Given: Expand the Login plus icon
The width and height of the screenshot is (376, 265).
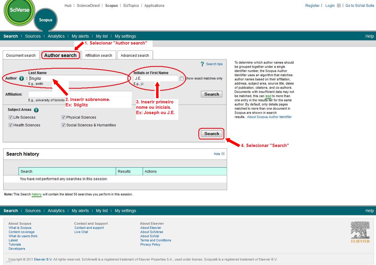Looking at the screenshot, I should click(339, 5).
